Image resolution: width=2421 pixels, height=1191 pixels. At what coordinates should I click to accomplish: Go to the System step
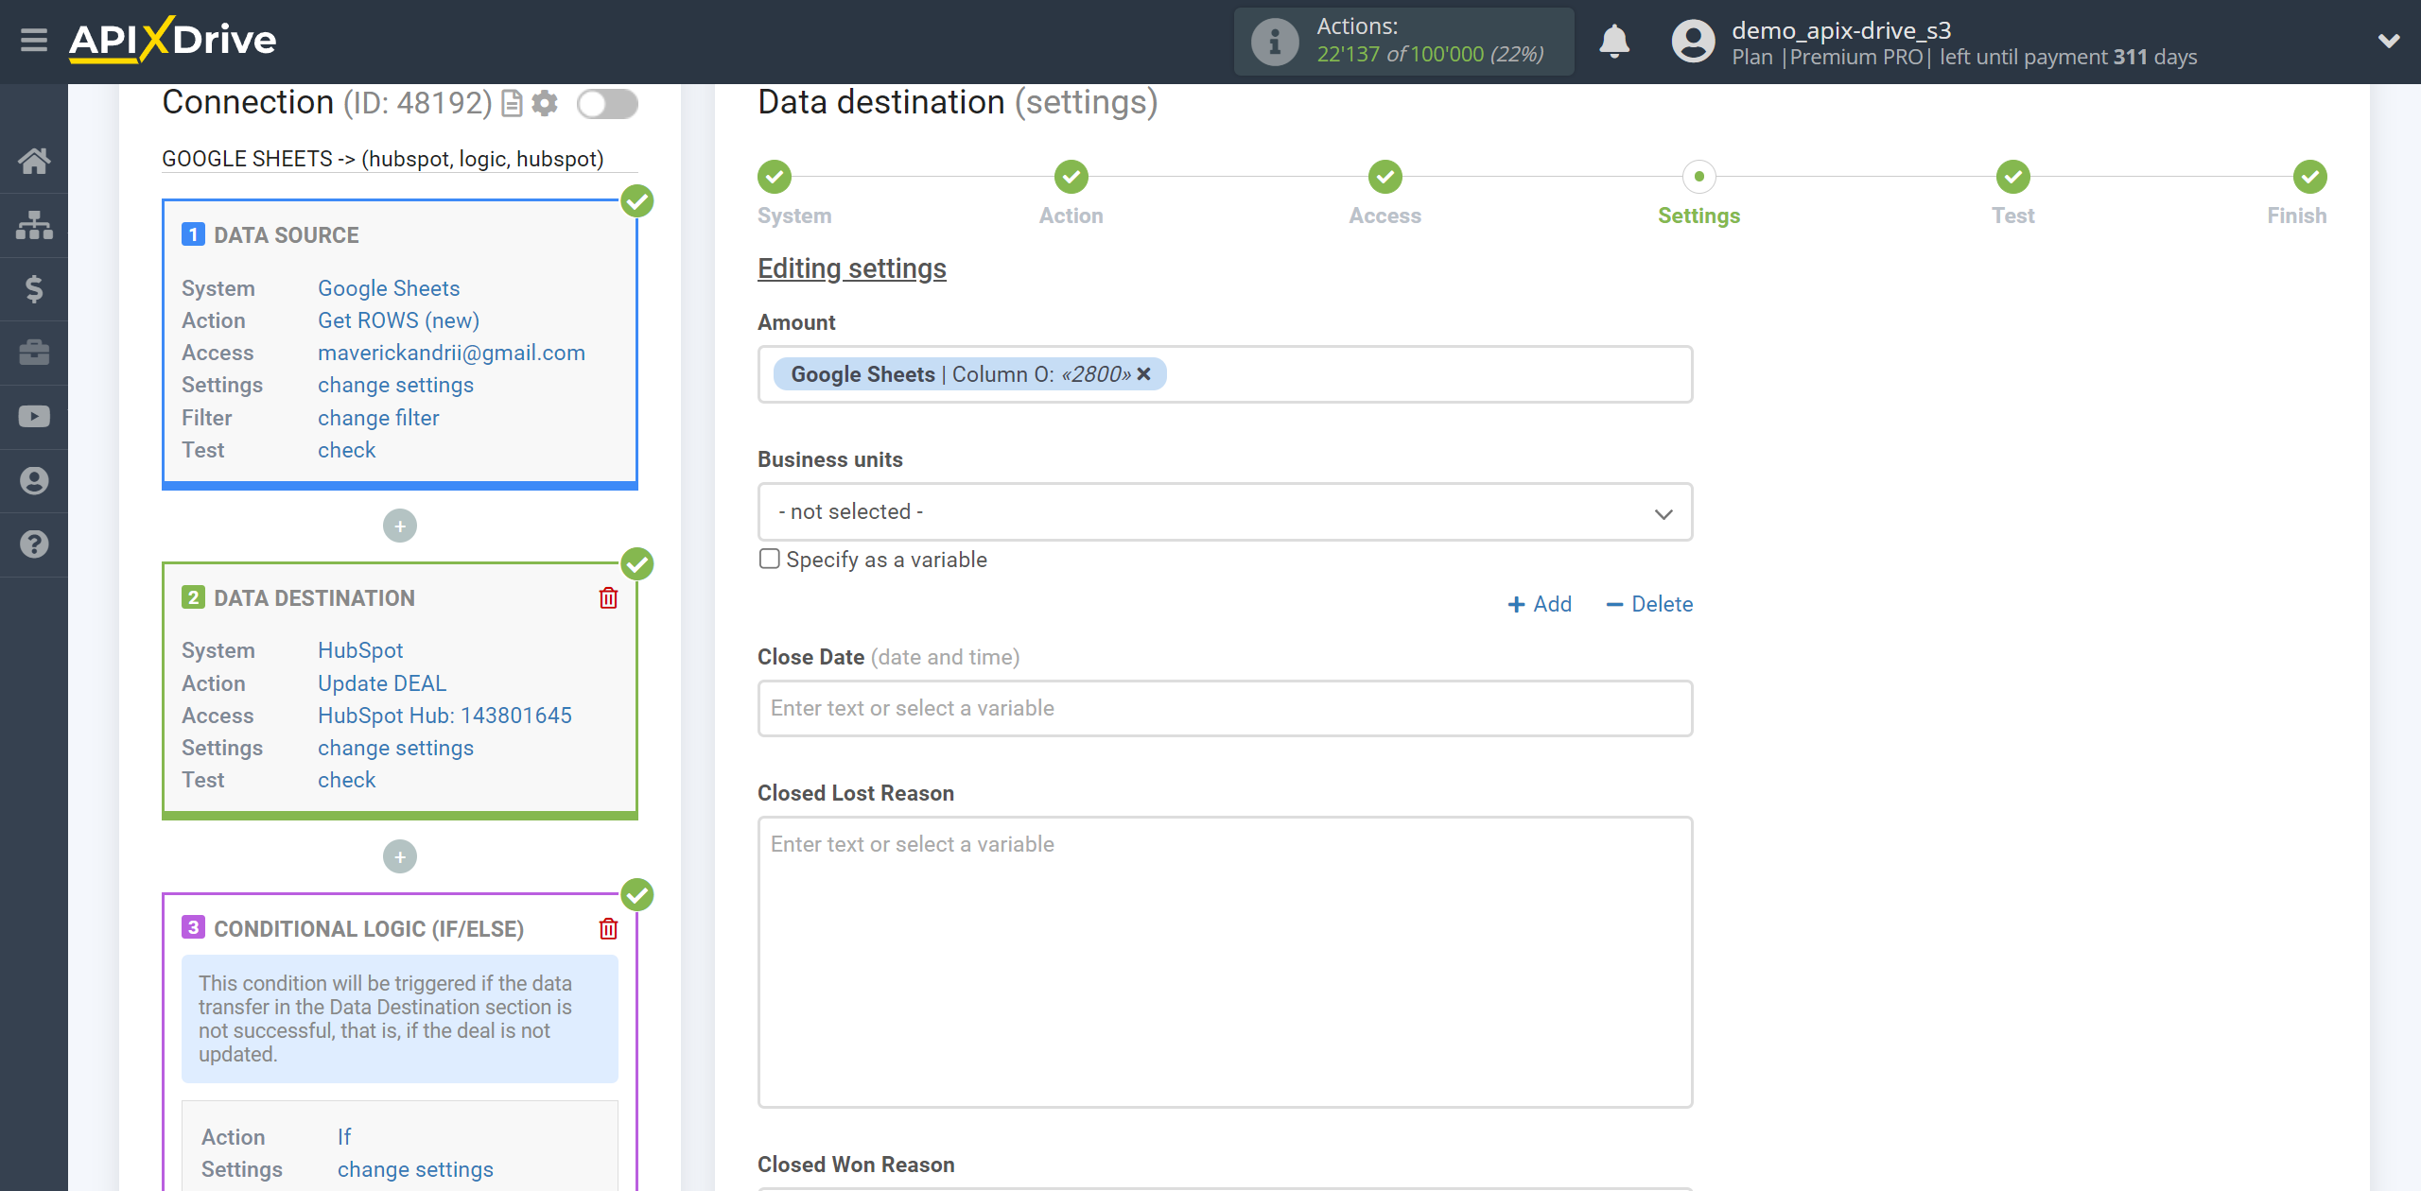[775, 177]
